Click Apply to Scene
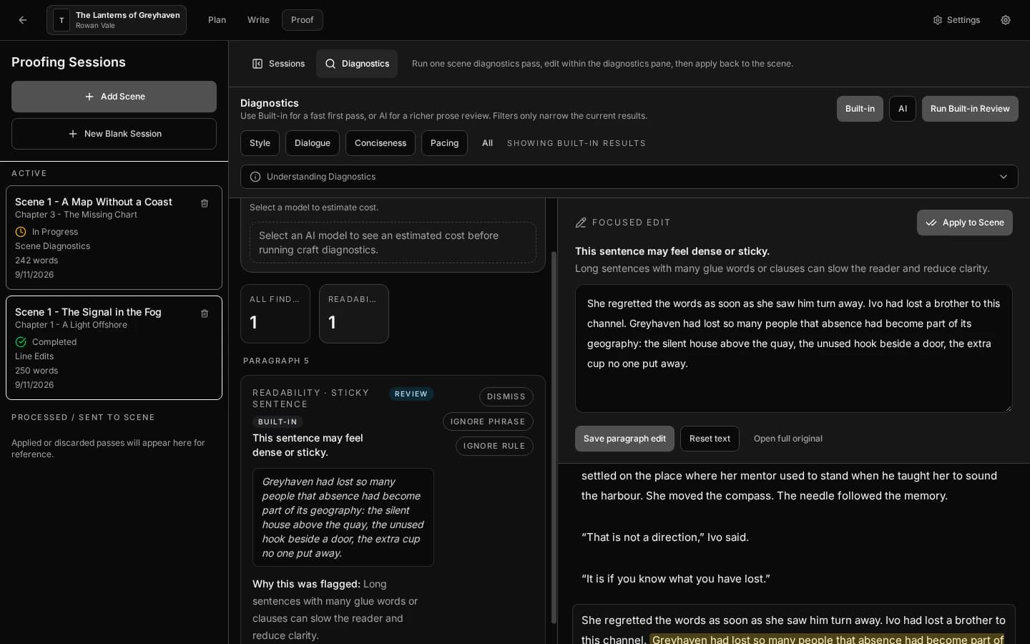The width and height of the screenshot is (1030, 644). click(x=965, y=223)
